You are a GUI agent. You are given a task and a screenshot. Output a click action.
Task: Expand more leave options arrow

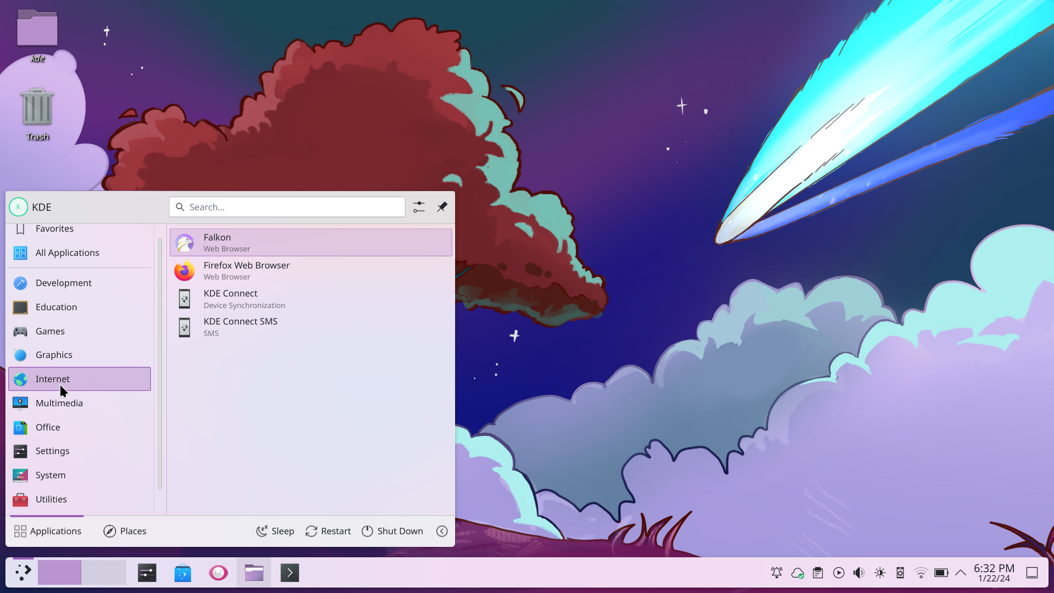[x=442, y=531]
